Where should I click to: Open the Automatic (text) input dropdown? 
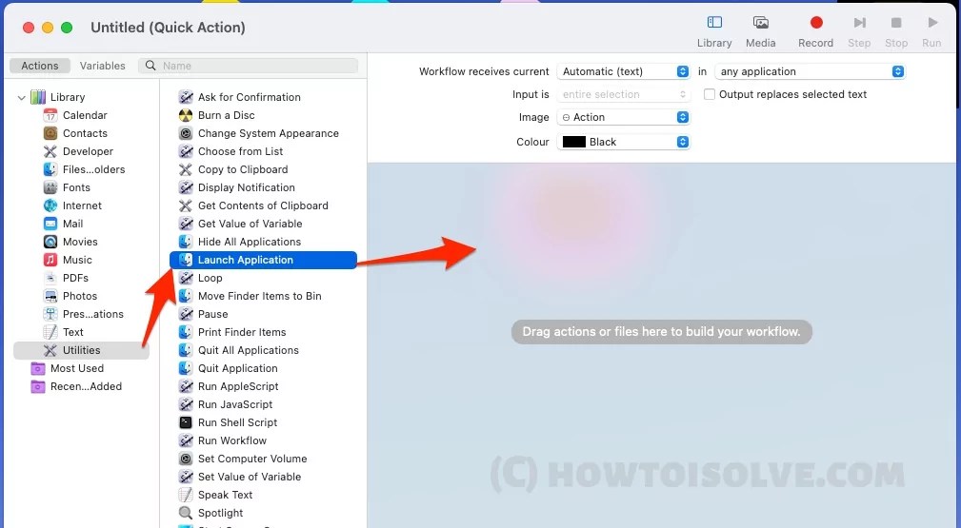click(623, 71)
